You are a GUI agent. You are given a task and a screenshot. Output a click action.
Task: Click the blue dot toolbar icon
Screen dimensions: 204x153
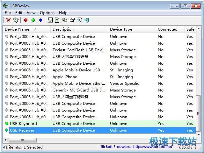click(x=40, y=20)
